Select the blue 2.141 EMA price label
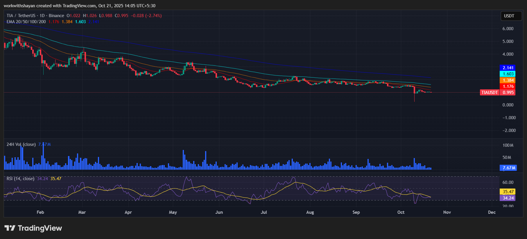 tap(508, 68)
